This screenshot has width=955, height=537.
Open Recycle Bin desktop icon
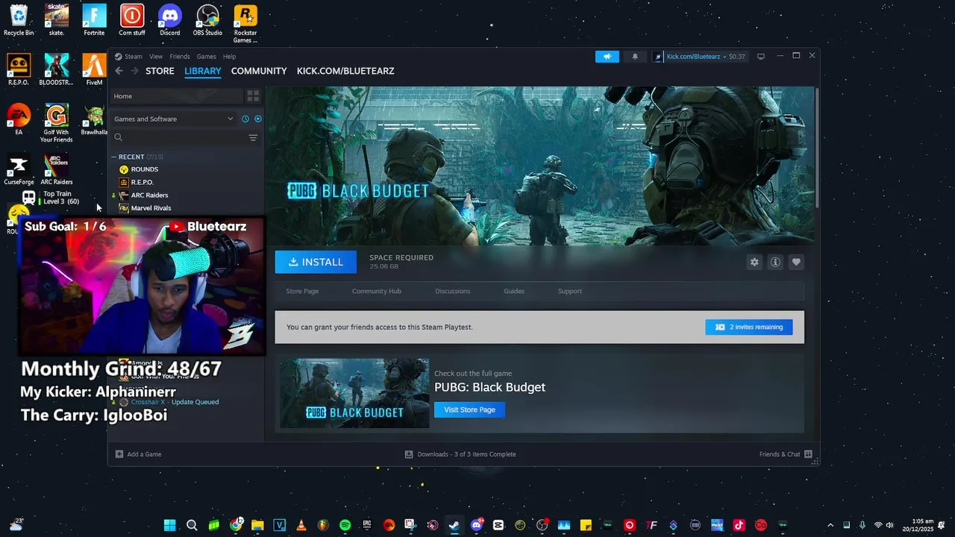click(19, 20)
